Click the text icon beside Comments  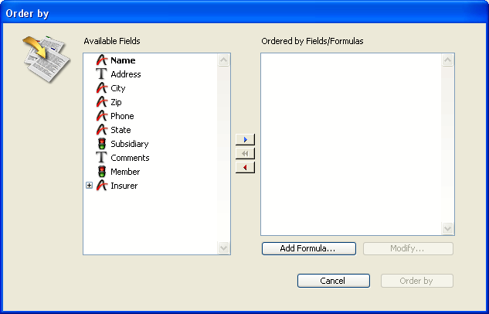tap(101, 157)
